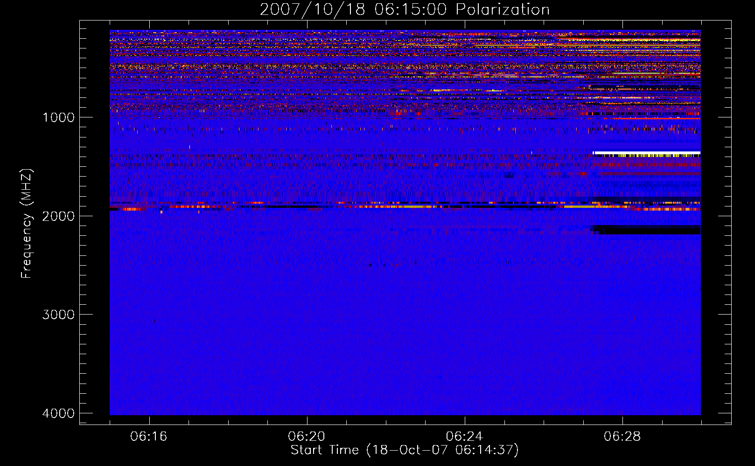The width and height of the screenshot is (755, 466).
Task: Click the black band just above 2200 MHz
Action: pos(646,230)
